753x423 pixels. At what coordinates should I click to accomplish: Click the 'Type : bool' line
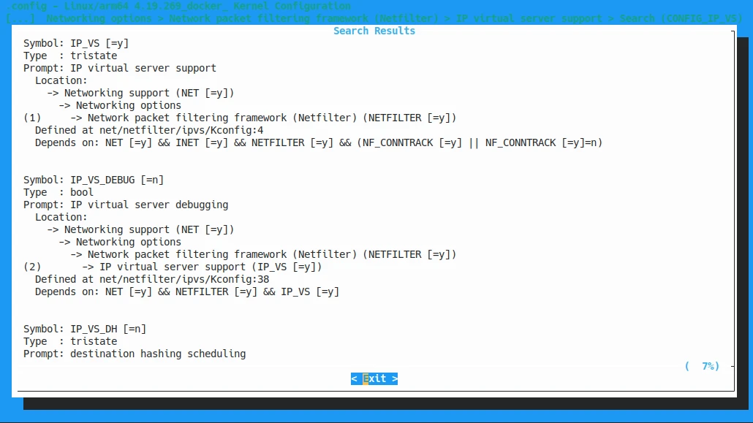pos(58,192)
